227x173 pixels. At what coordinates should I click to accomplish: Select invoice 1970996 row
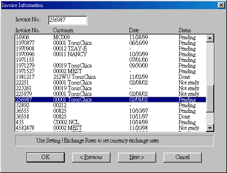pyautogui.click(x=110, y=54)
